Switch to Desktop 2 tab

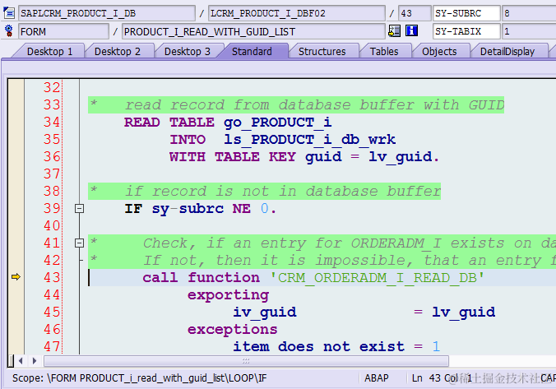118,52
